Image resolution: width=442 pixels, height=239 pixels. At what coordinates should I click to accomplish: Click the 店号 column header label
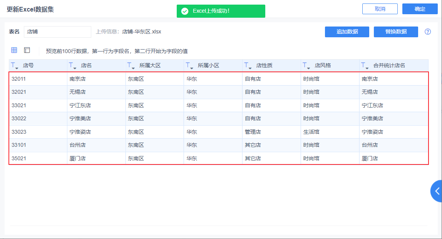[28, 66]
